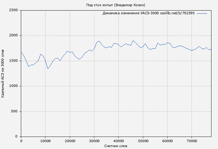The height and width of the screenshot is (149, 218).
Task: Click the 40000 tick on the x-axis
Action: pyautogui.click(x=119, y=141)
